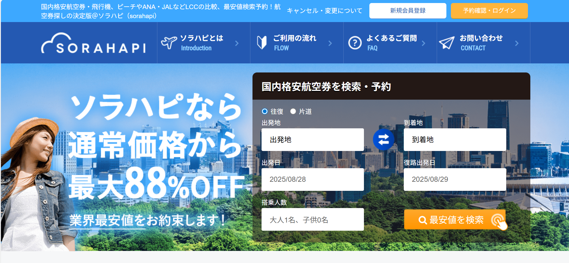Click the 国内格安航空券を検索・予約 heading

[326, 87]
